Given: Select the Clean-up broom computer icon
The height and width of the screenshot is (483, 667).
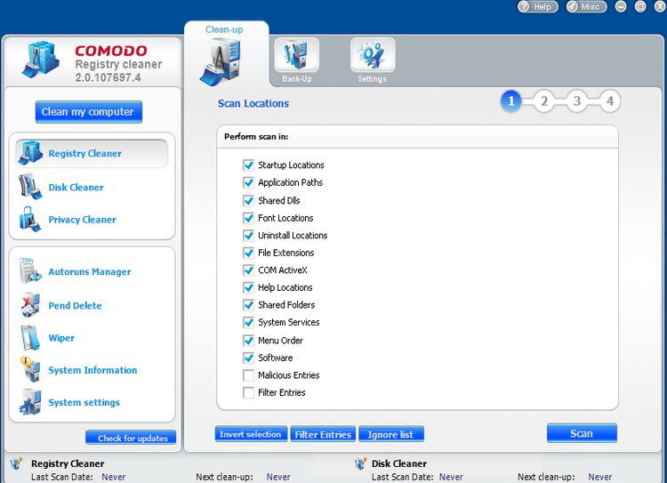Looking at the screenshot, I should tap(220, 61).
